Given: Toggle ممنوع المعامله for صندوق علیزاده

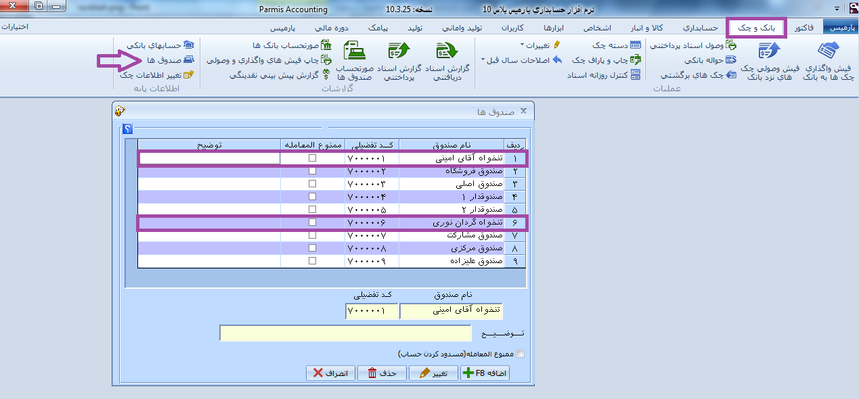Looking at the screenshot, I should click(x=312, y=260).
